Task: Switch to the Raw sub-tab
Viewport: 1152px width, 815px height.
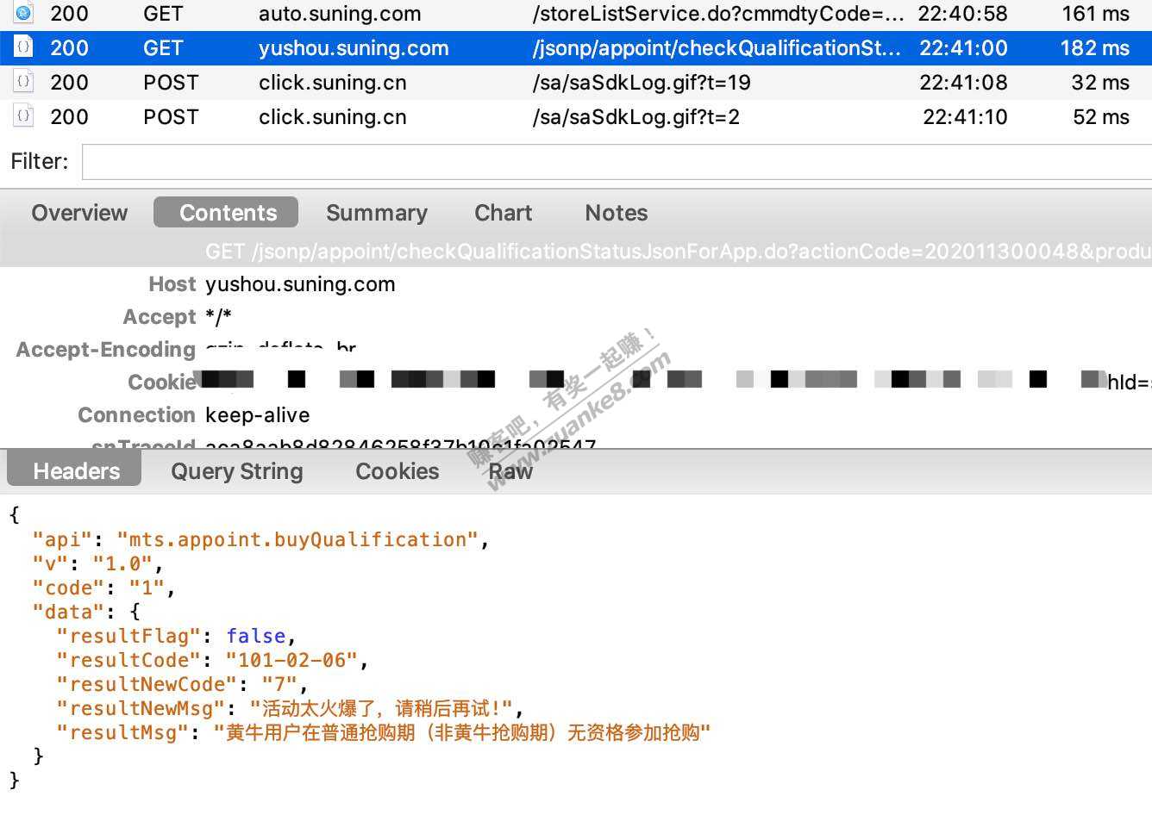Action: [x=510, y=471]
